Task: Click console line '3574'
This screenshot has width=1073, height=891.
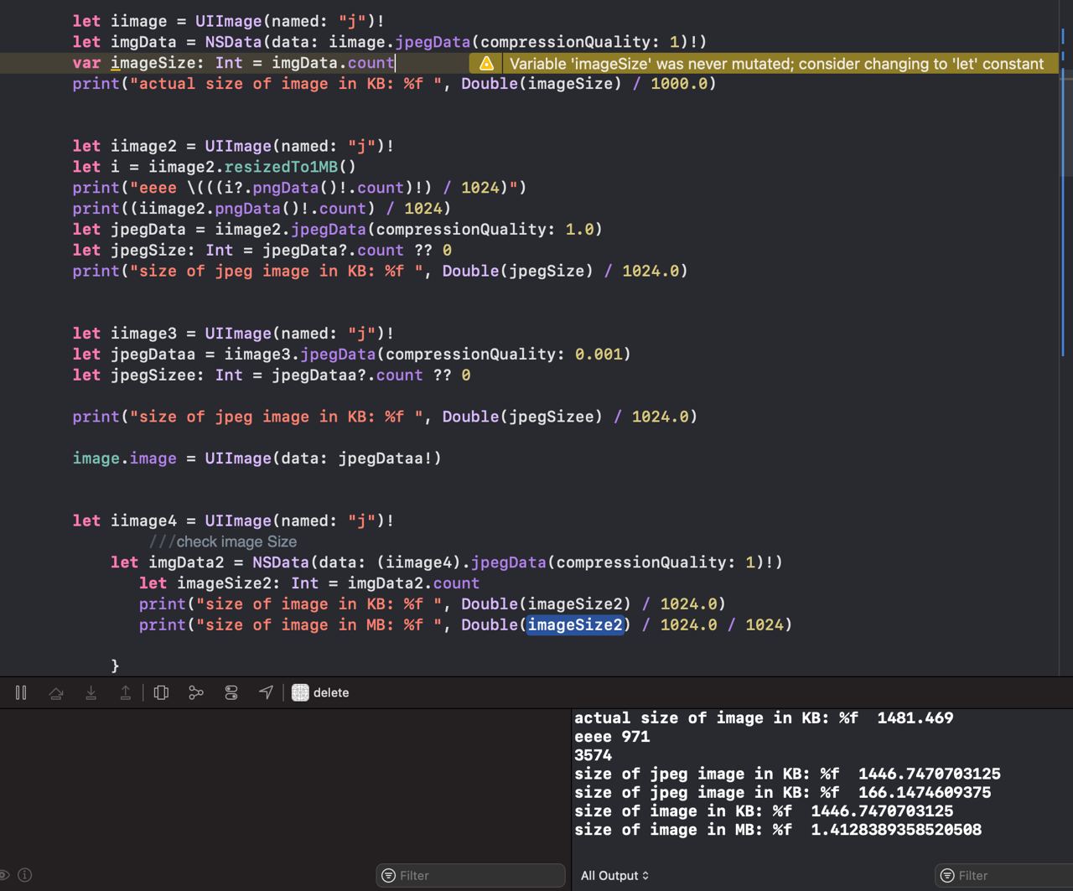Action: pyautogui.click(x=593, y=755)
